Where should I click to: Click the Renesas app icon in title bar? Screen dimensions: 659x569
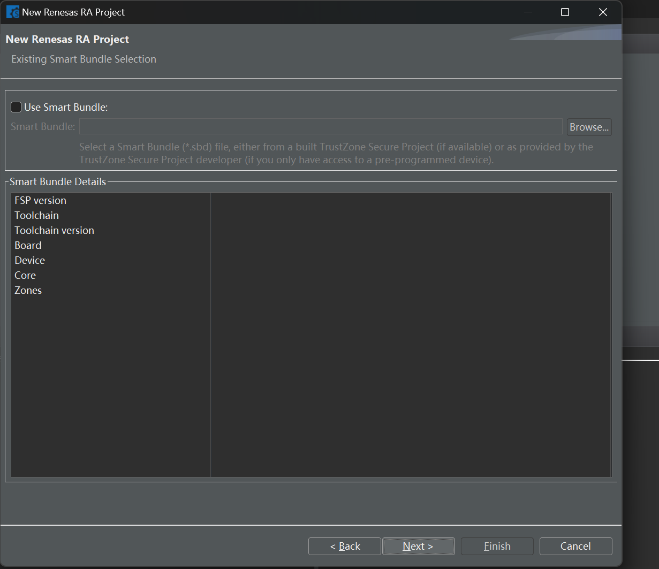(12, 12)
